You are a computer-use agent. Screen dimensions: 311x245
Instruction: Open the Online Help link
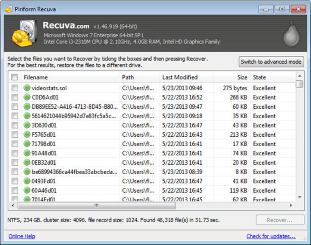[x=22, y=236]
